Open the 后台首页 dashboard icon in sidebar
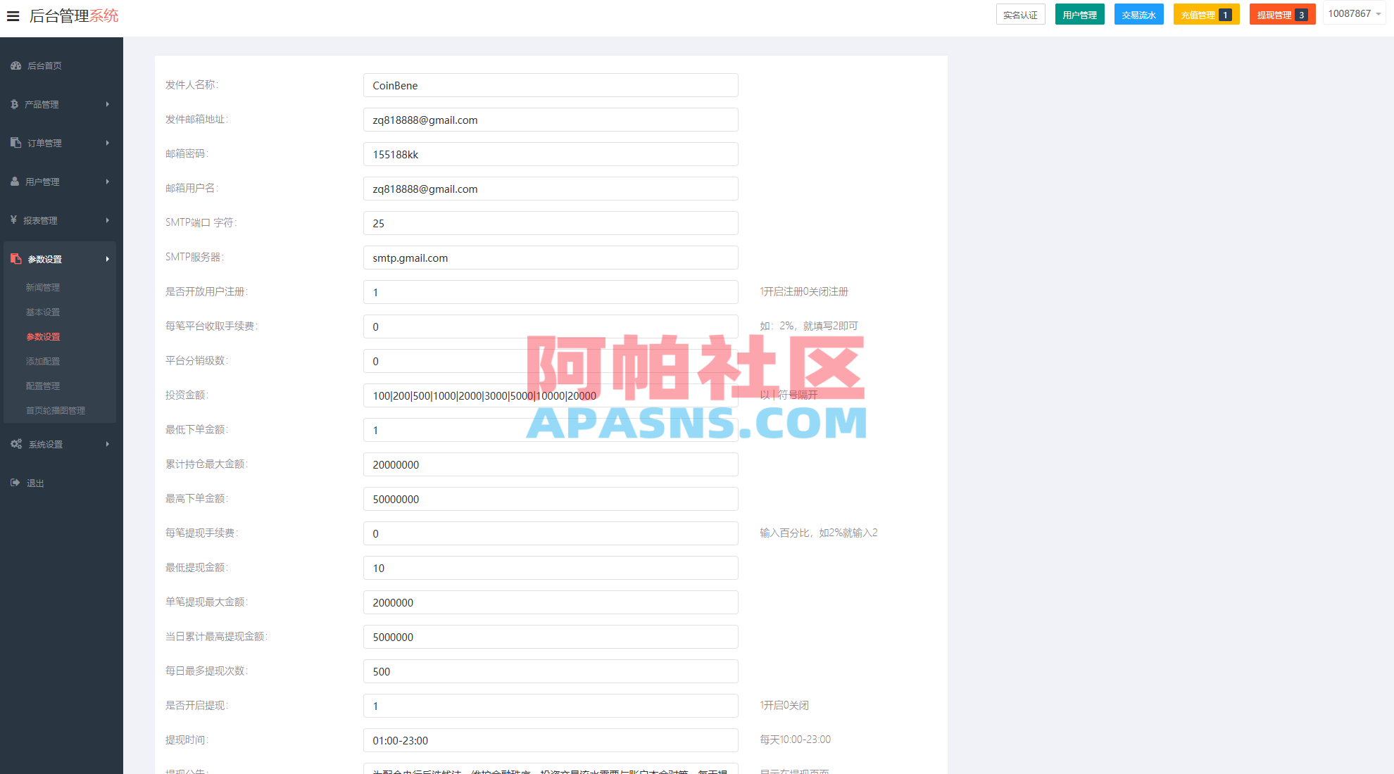The height and width of the screenshot is (774, 1394). point(15,65)
